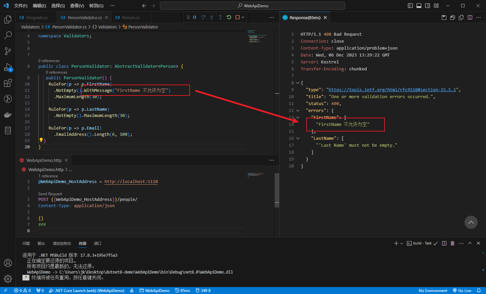Open the Docker view in activity bar
Image resolution: width=486 pixels, height=294 pixels.
(8, 115)
